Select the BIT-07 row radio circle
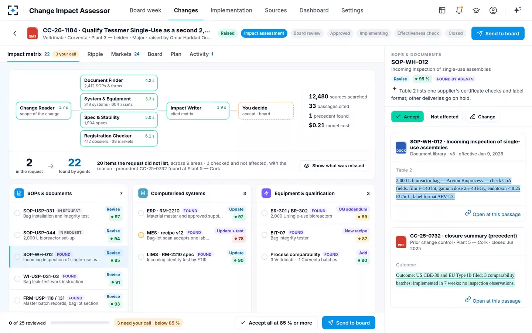 click(265, 235)
